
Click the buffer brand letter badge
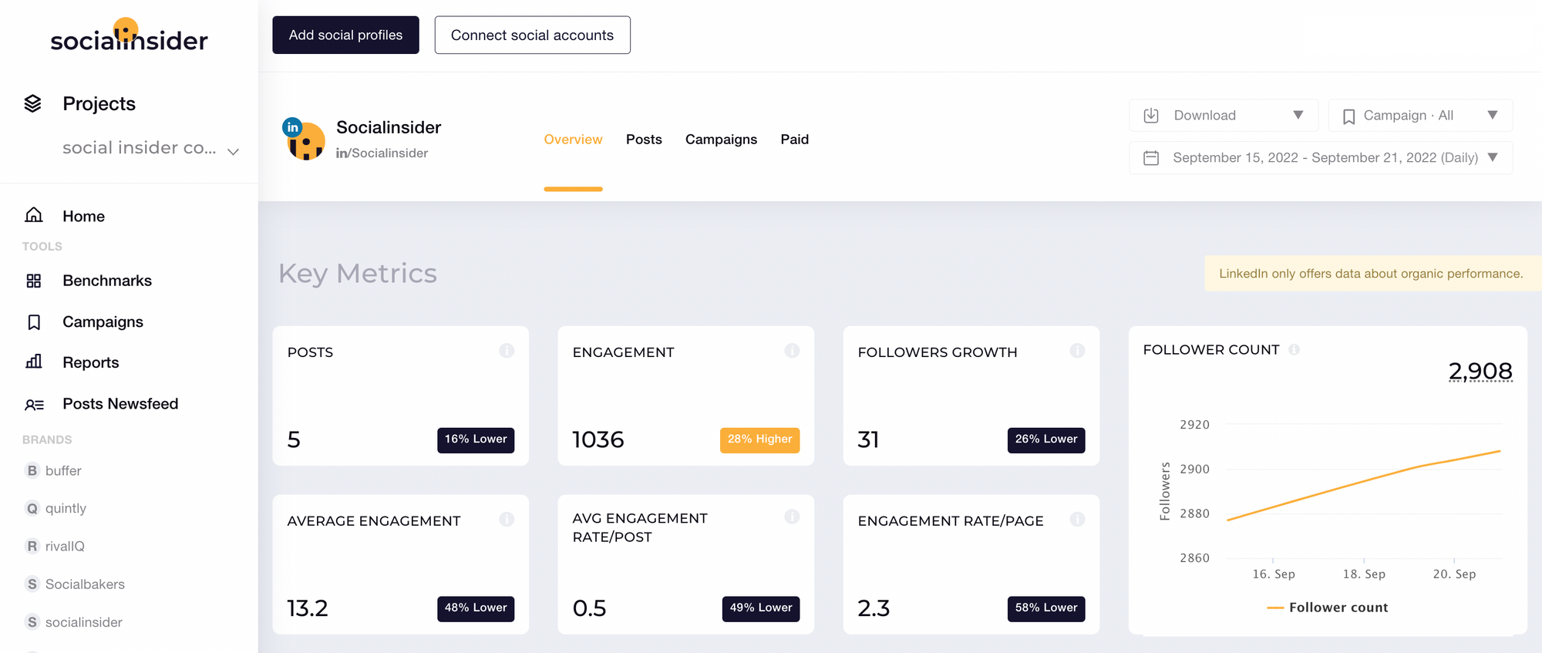32,470
